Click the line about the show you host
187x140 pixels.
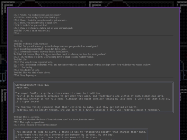(x=60, y=54)
